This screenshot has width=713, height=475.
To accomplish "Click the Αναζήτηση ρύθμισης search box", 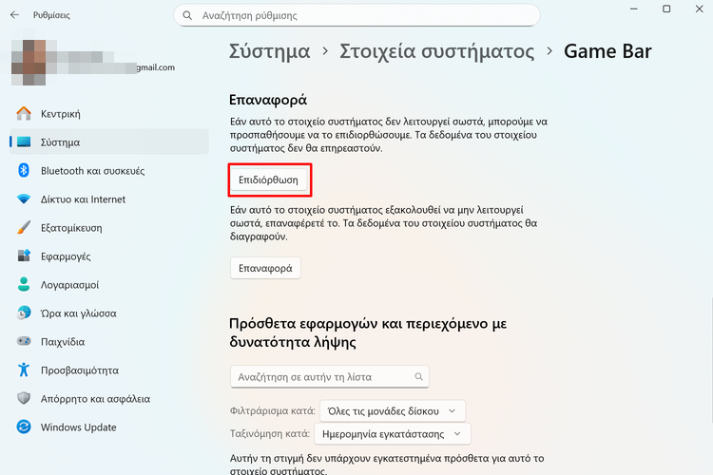I will click(356, 16).
